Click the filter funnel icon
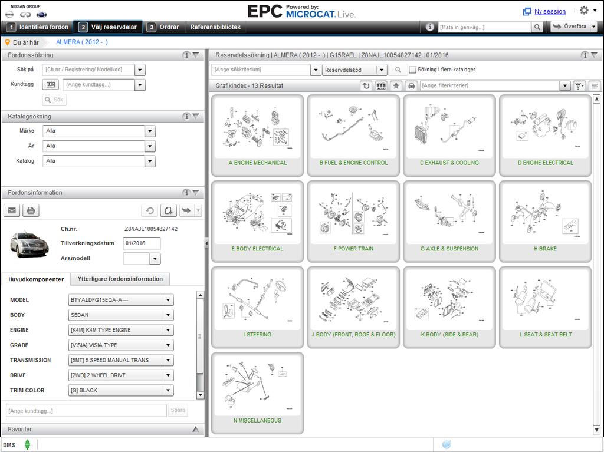The height and width of the screenshot is (452, 604). [579, 85]
